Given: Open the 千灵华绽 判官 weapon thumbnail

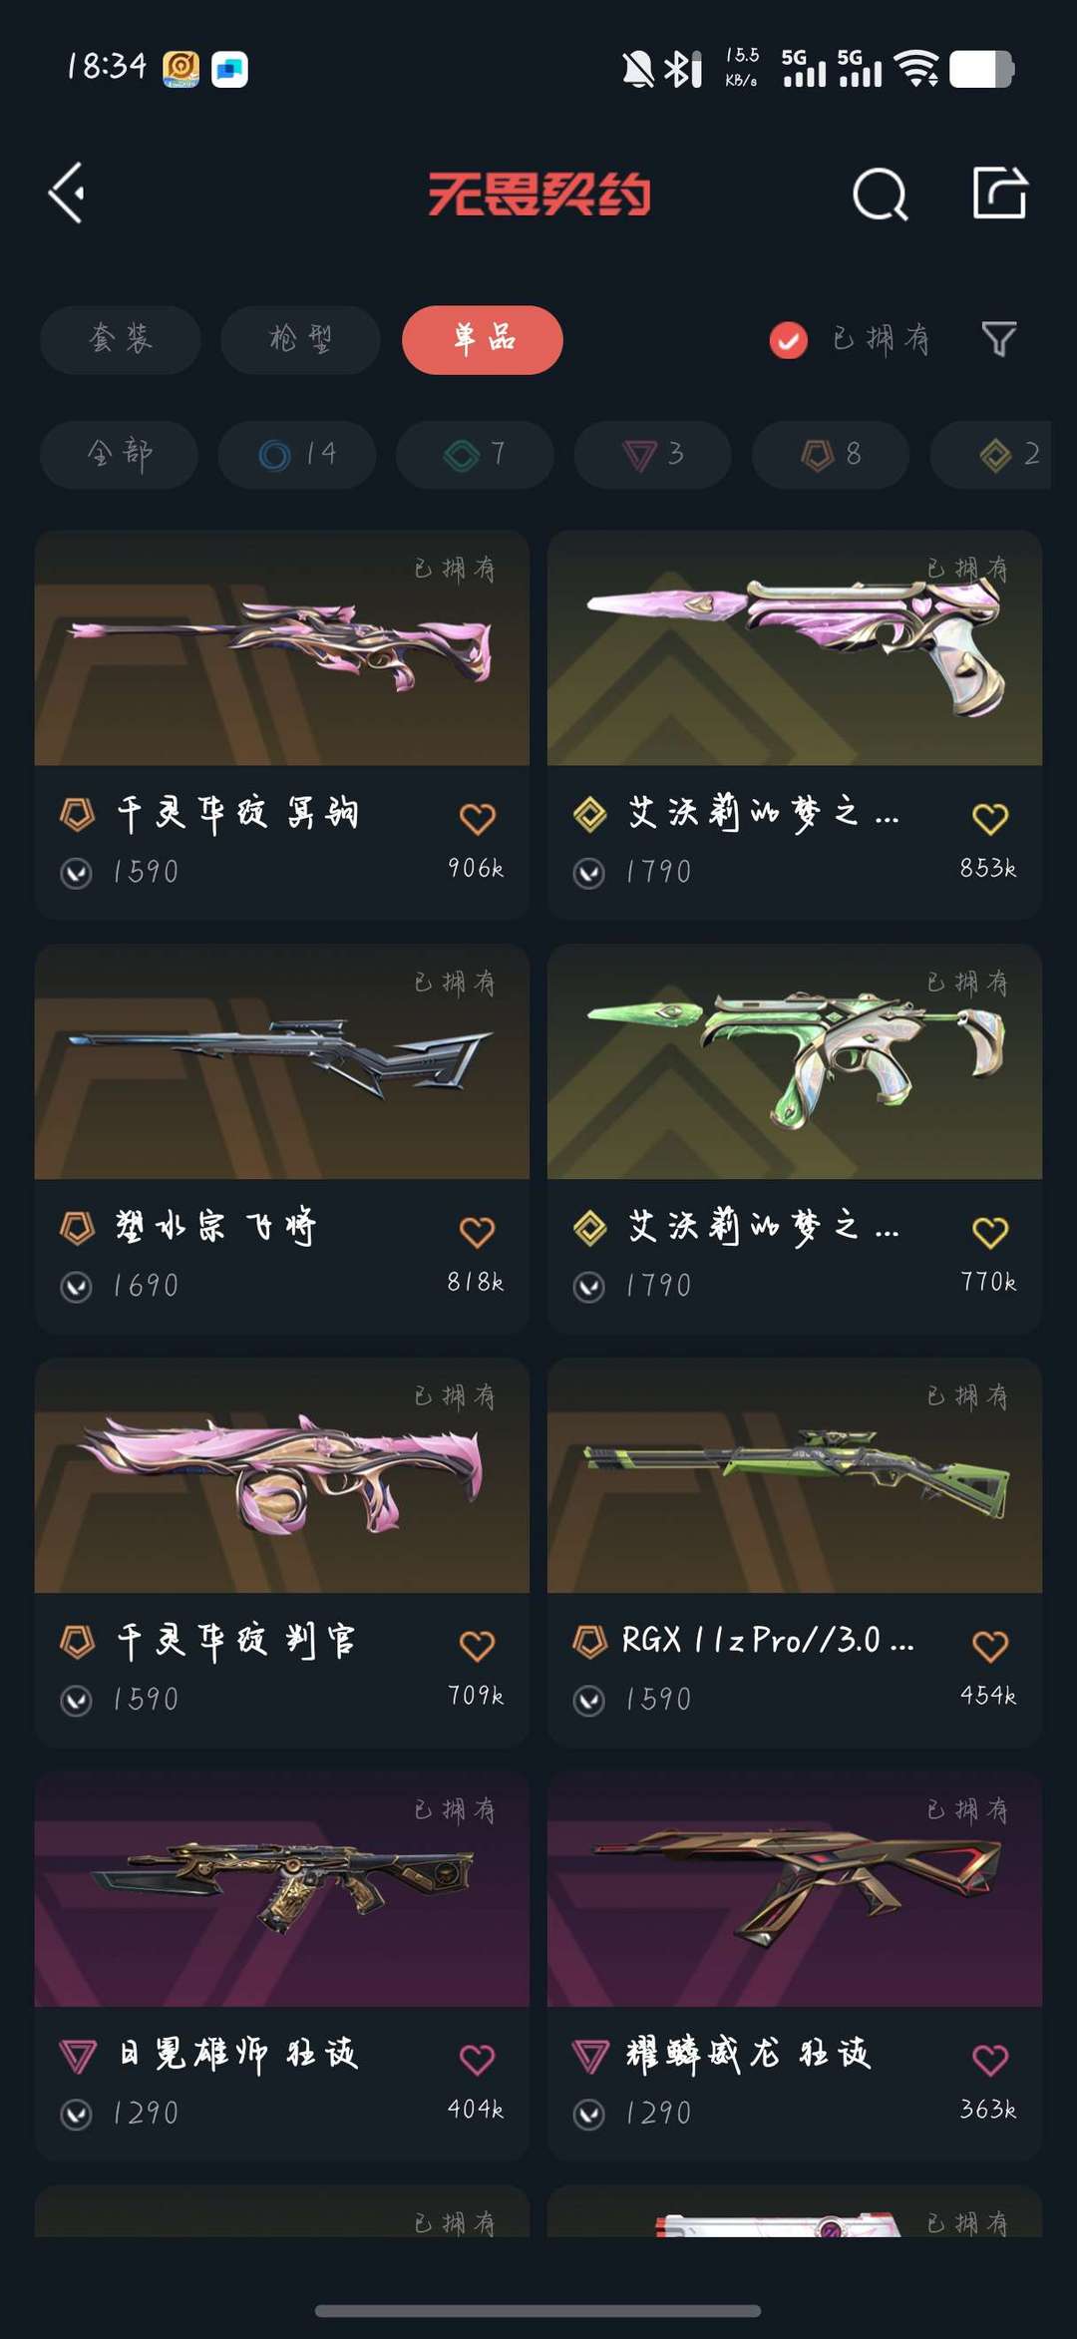Looking at the screenshot, I should pyautogui.click(x=282, y=1475).
